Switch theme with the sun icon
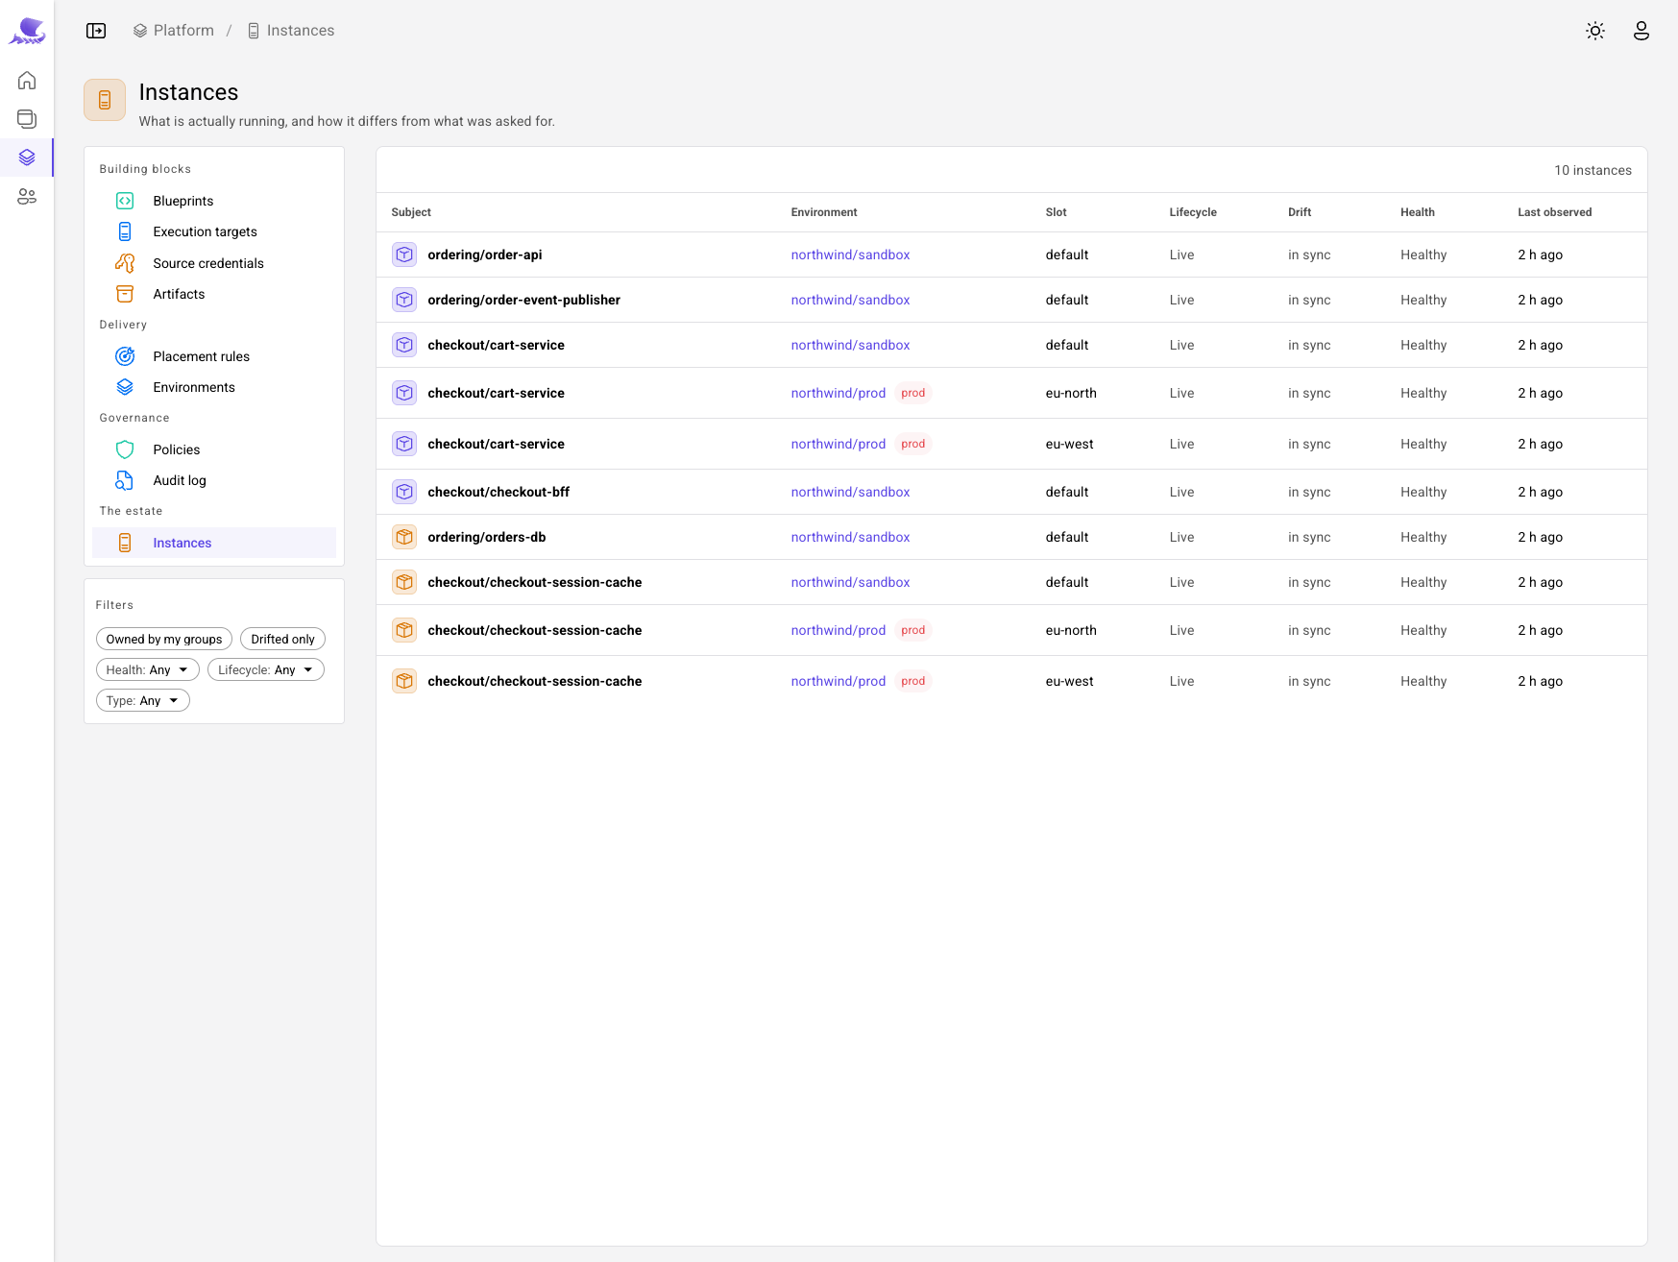The image size is (1678, 1262). [x=1595, y=31]
